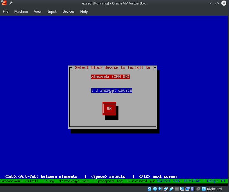Click the VirtualBox application icon in title bar
Viewport: 229px width, 192px height.
(x=4, y=3)
